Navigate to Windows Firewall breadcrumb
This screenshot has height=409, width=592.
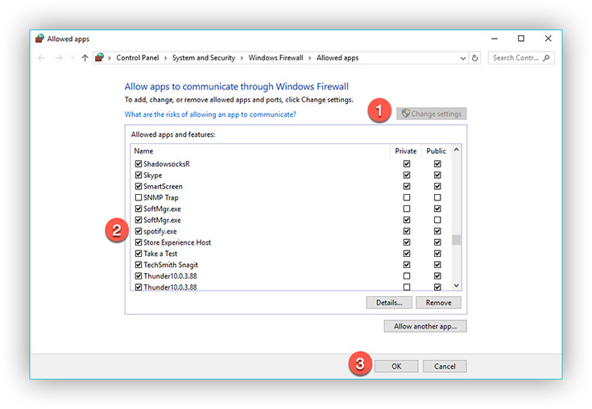(276, 58)
